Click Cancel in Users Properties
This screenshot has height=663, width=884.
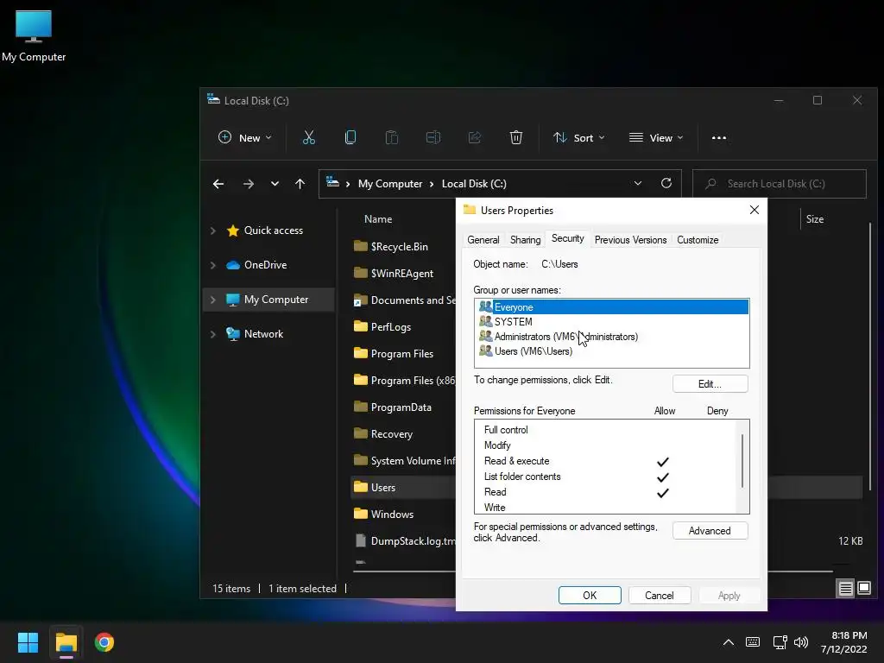click(660, 596)
